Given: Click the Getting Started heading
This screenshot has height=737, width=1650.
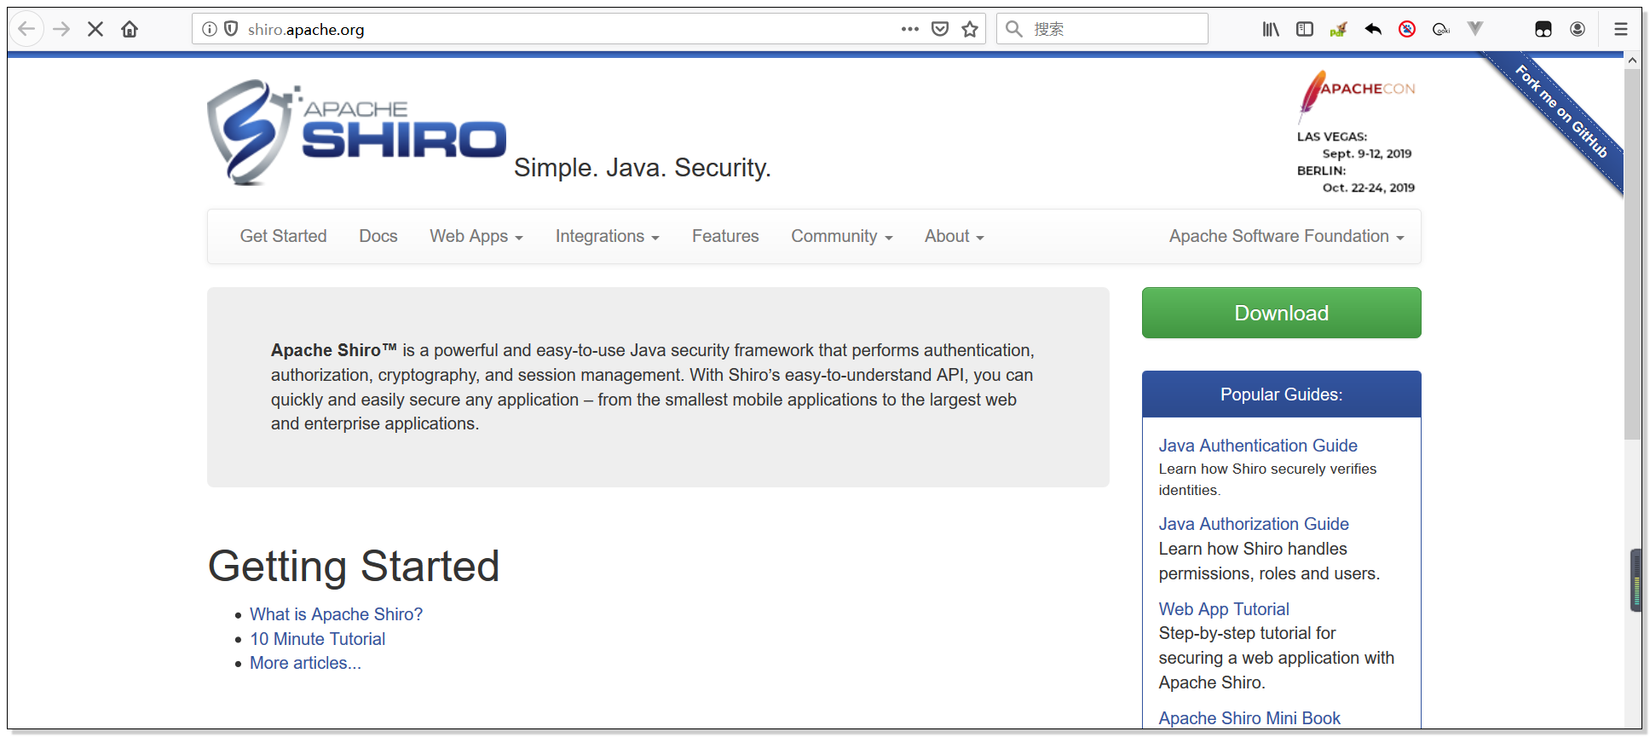Looking at the screenshot, I should pos(354,566).
